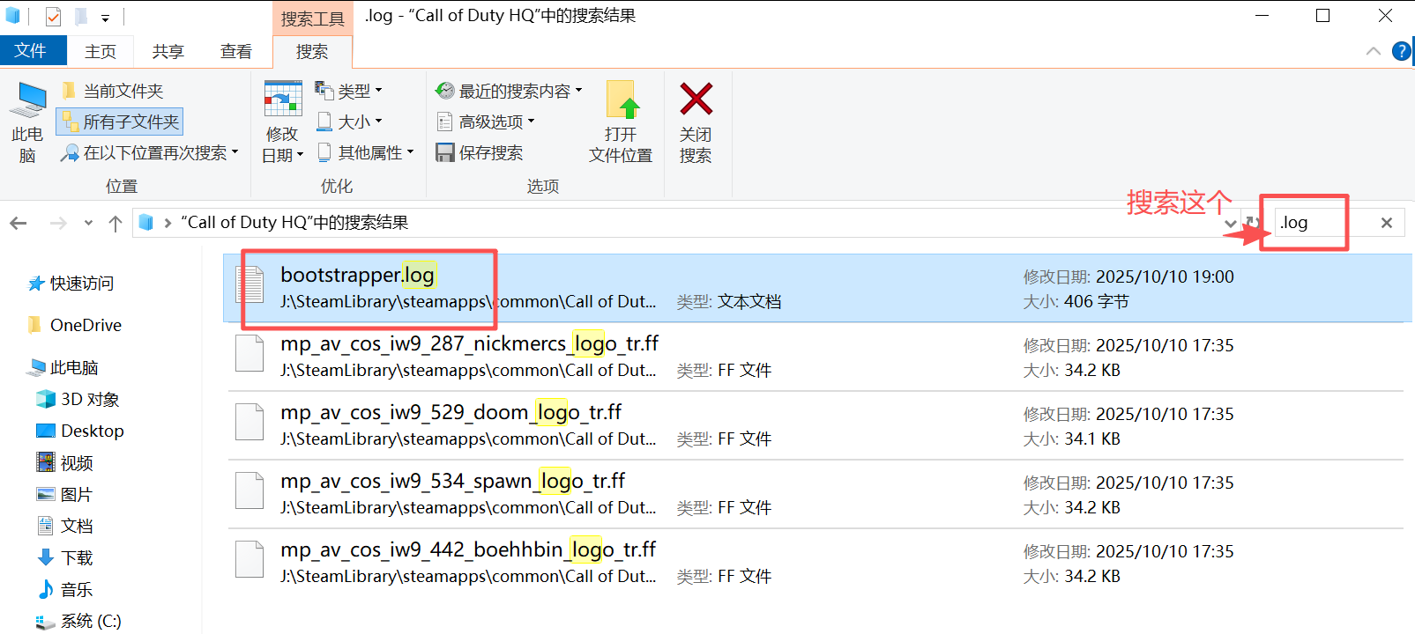
Task: Click Save search (保存搜索) button
Action: (x=480, y=152)
